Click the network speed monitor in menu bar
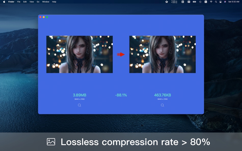This screenshot has height=151, width=242. (174, 2)
